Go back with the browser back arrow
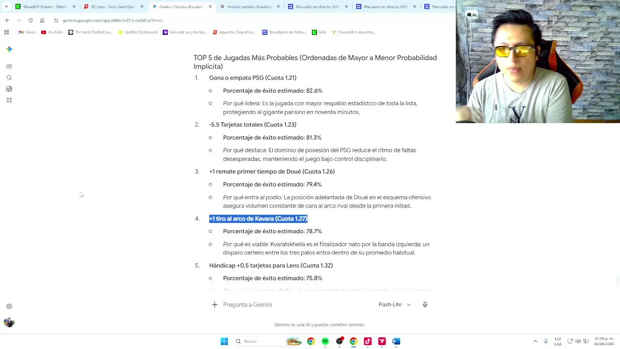 (7, 20)
